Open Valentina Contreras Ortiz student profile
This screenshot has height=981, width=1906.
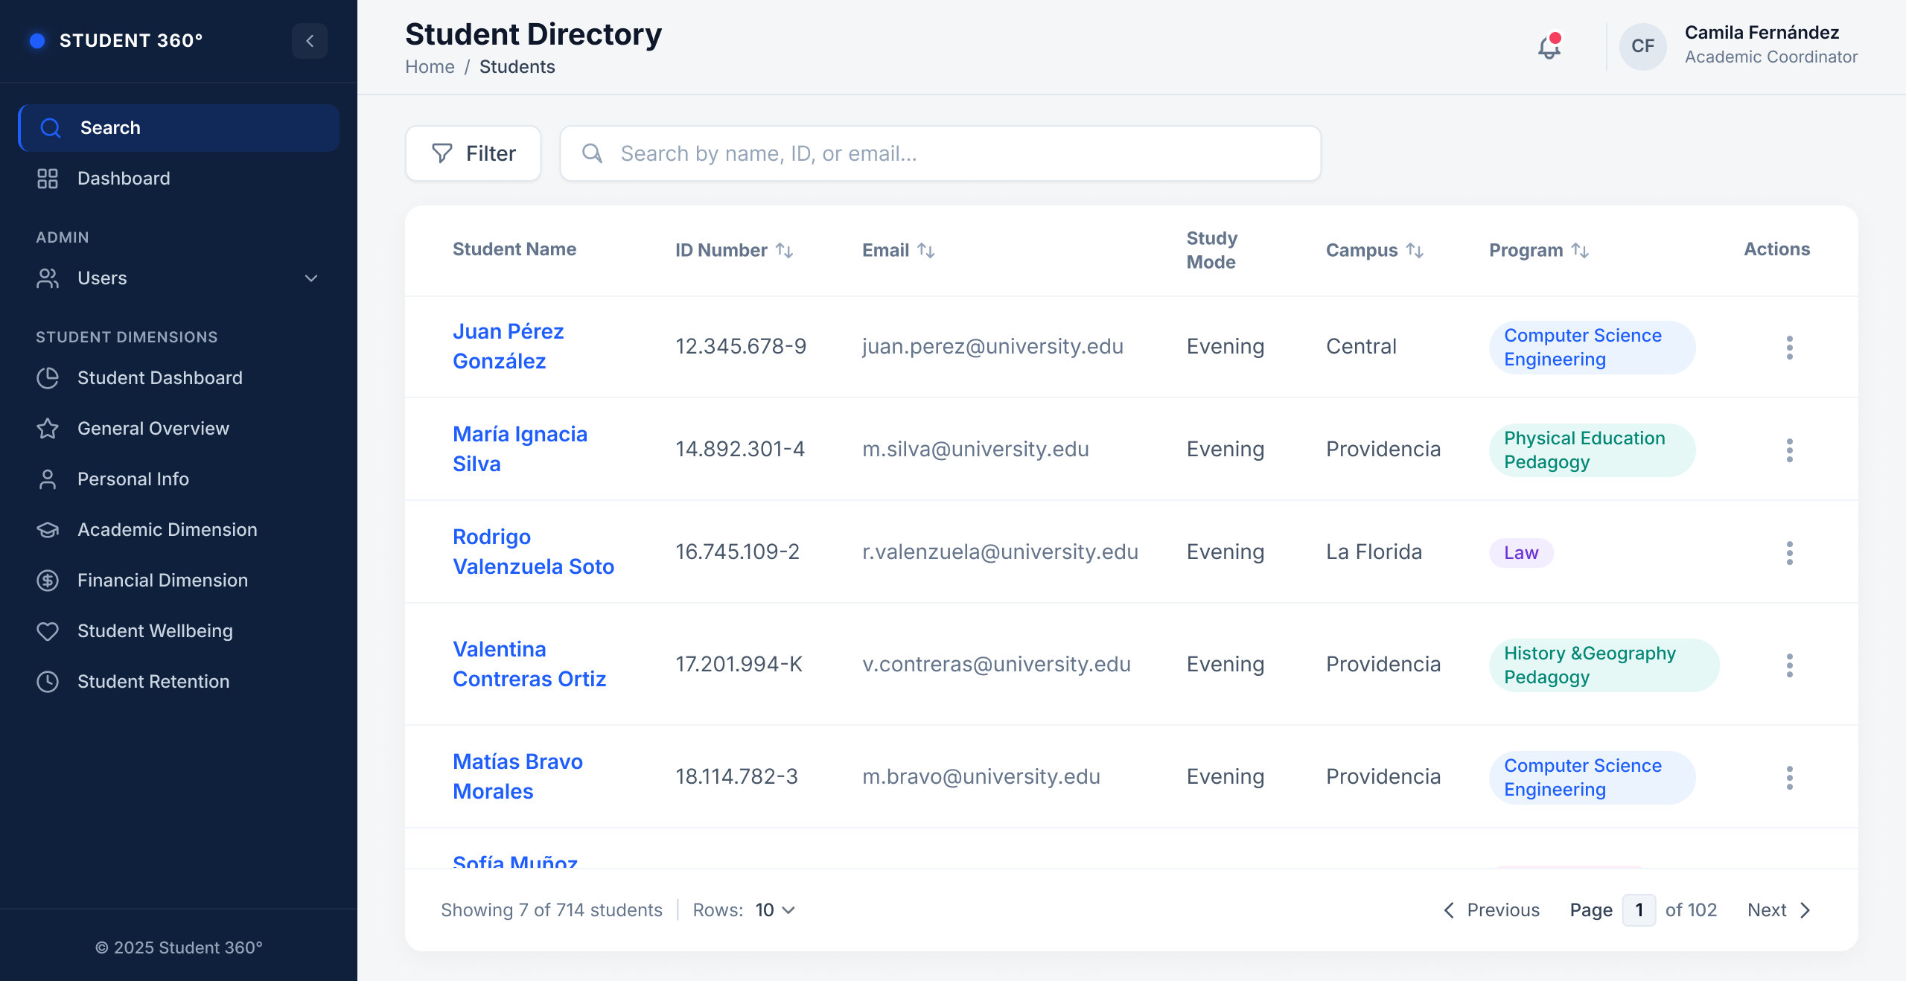529,664
